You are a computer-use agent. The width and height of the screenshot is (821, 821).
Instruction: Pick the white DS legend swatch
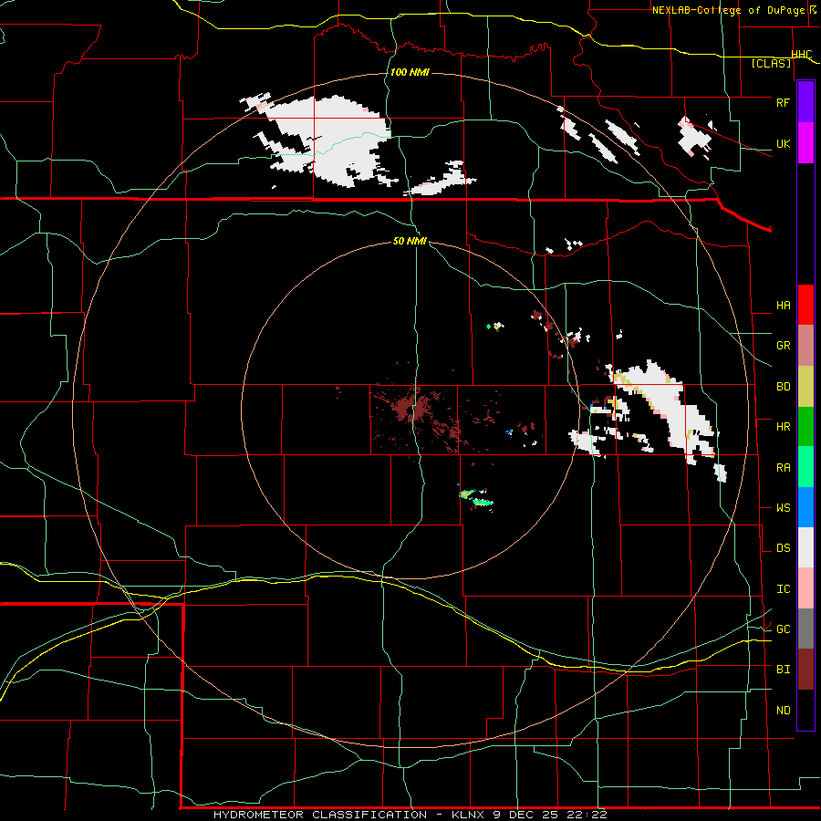tap(805, 547)
